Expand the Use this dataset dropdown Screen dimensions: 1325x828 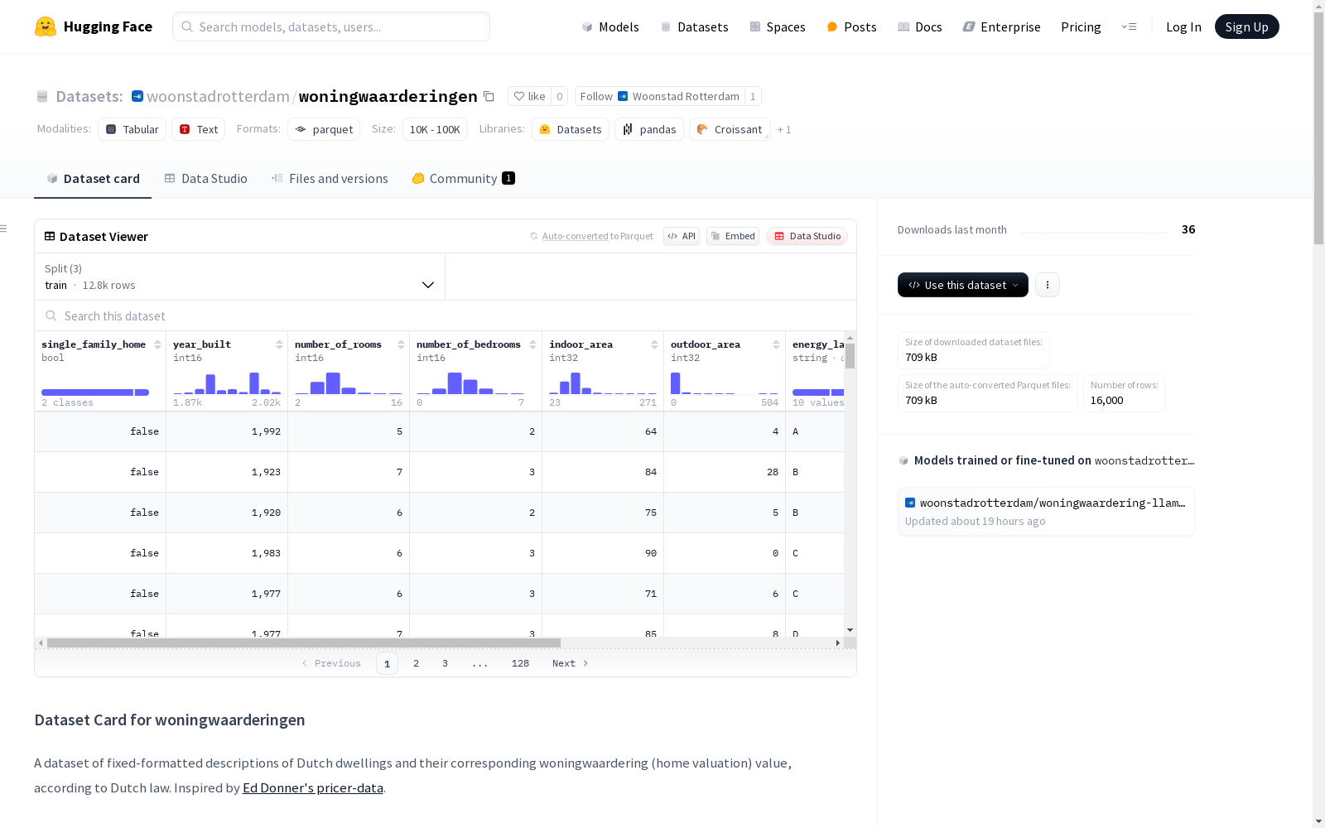(963, 285)
